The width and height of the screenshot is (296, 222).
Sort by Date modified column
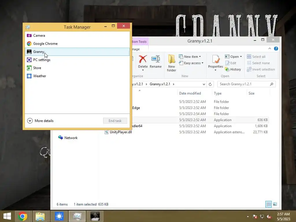[x=190, y=93]
